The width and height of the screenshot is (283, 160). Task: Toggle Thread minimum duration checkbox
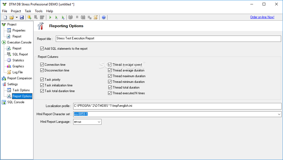tap(110, 81)
